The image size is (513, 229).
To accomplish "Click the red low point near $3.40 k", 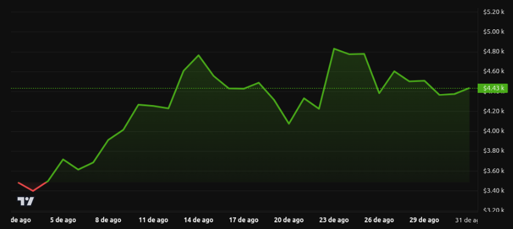I will (x=33, y=191).
